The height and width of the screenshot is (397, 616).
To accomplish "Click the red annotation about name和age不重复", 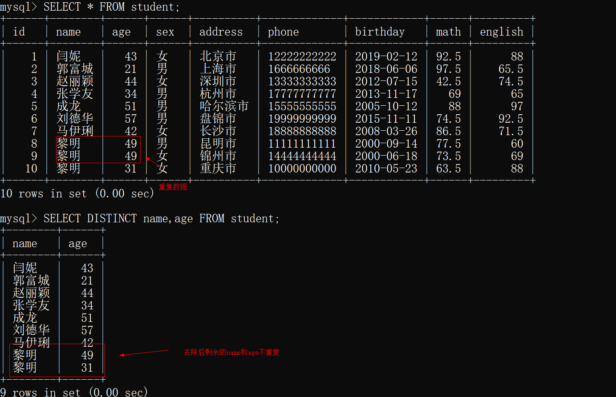I will coord(231,353).
